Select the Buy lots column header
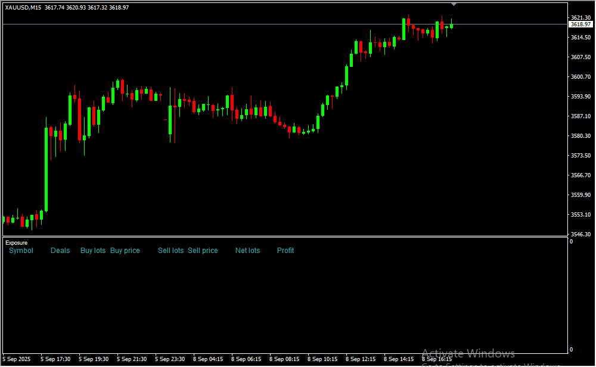Viewport: 596px width, 367px height. point(93,251)
